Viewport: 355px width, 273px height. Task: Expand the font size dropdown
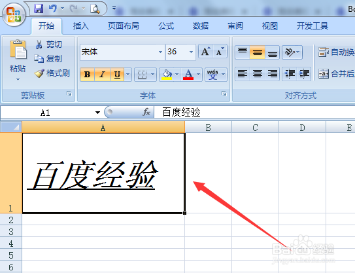[192, 52]
